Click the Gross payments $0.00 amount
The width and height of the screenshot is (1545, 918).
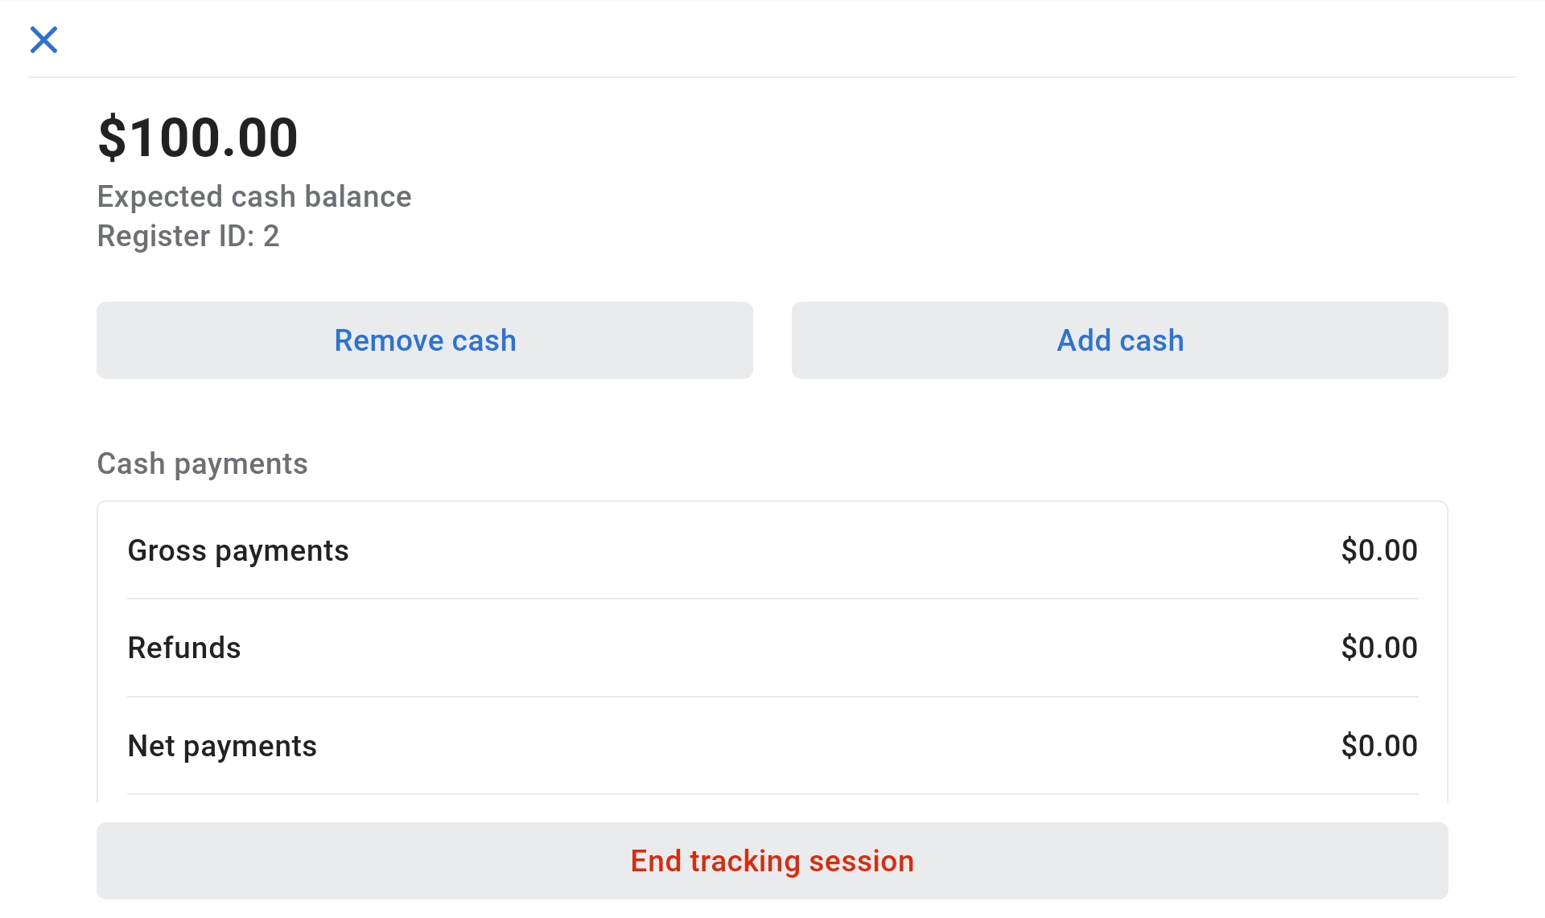[1378, 550]
